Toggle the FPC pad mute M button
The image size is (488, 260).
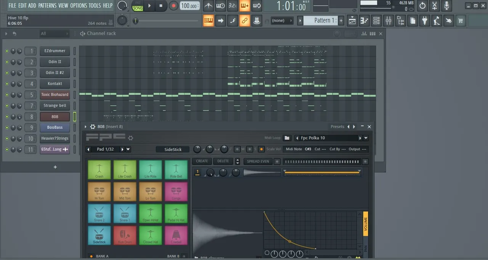coord(237,149)
